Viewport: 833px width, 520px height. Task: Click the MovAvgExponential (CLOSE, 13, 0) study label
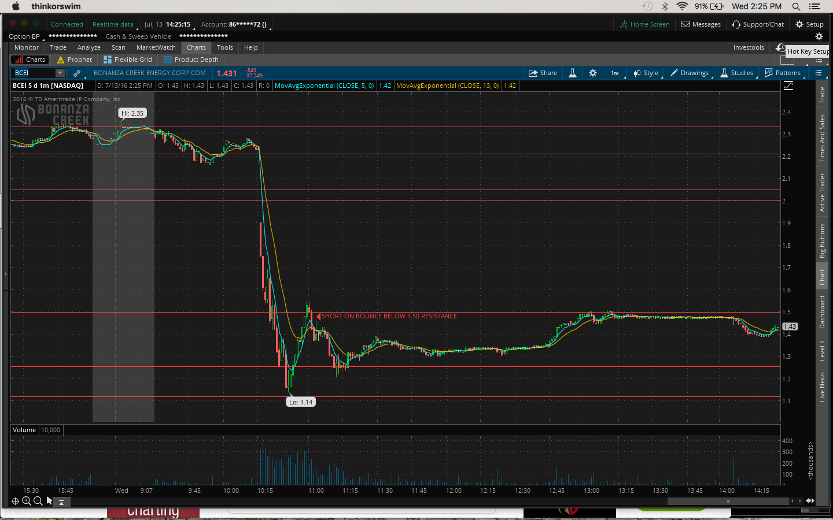click(x=447, y=86)
